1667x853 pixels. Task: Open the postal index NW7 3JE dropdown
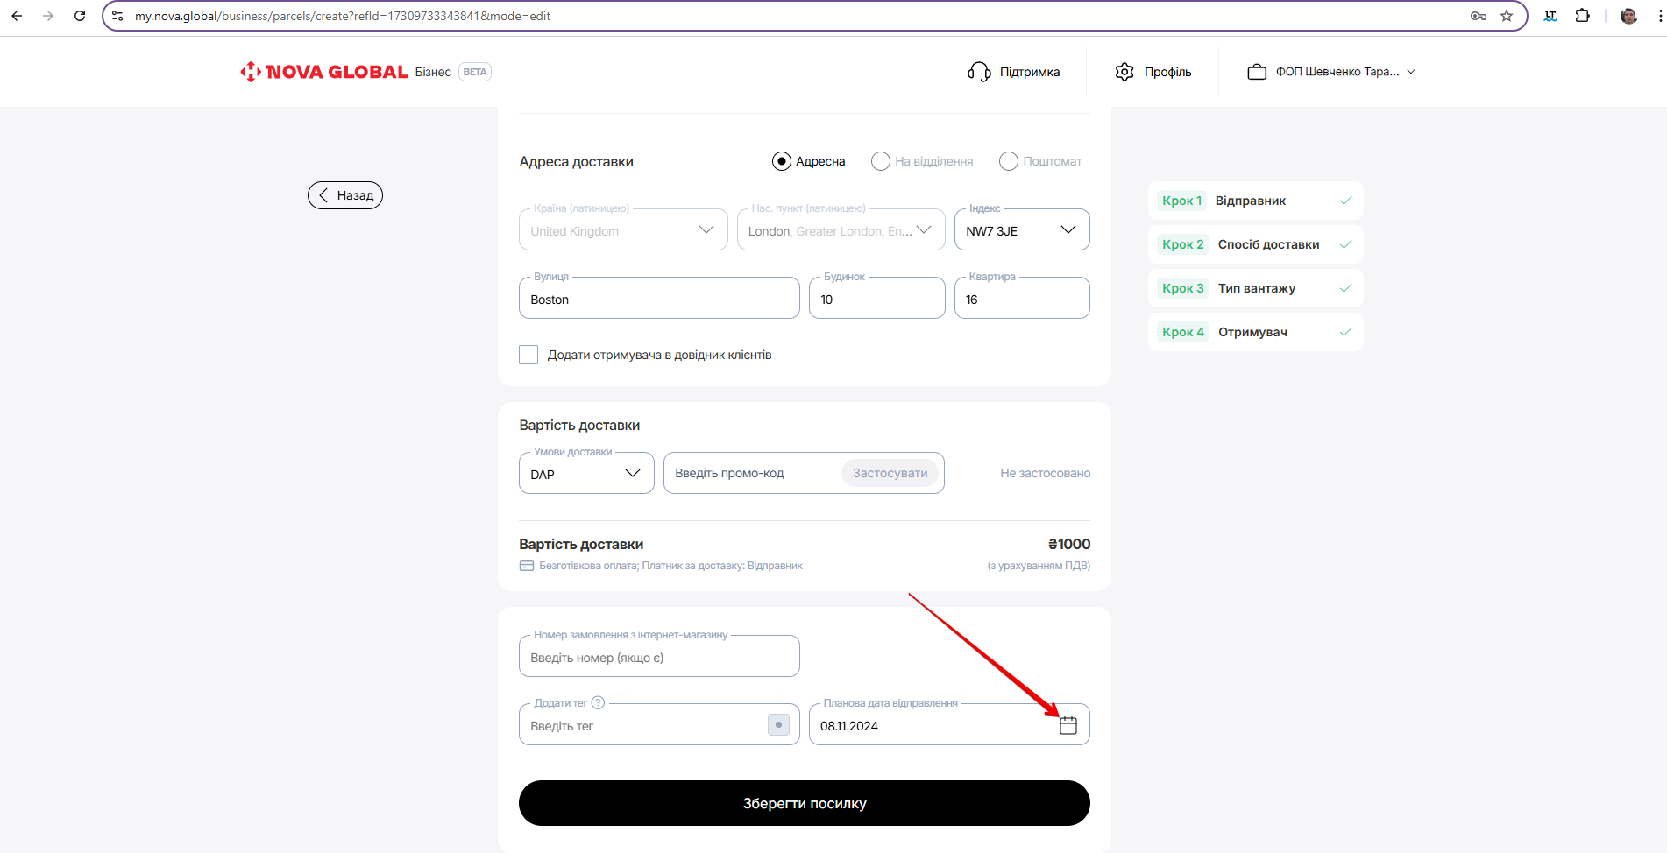[1021, 230]
